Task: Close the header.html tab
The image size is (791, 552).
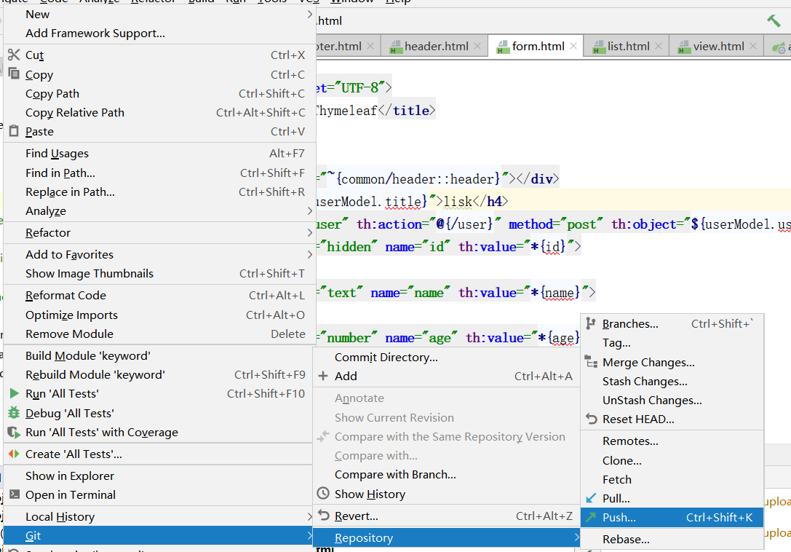Action: [x=477, y=46]
